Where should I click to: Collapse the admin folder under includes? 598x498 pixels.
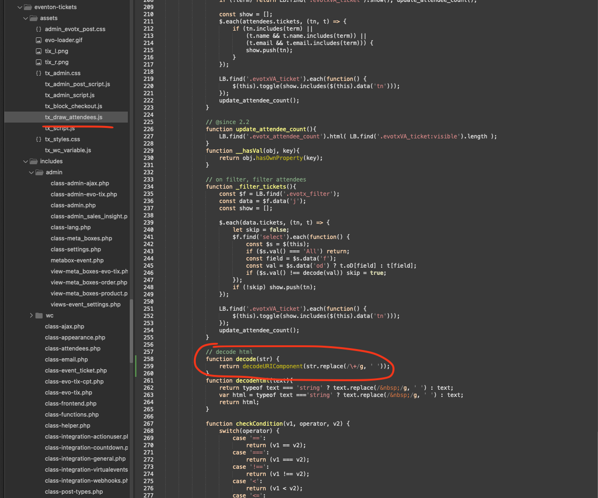click(x=31, y=172)
